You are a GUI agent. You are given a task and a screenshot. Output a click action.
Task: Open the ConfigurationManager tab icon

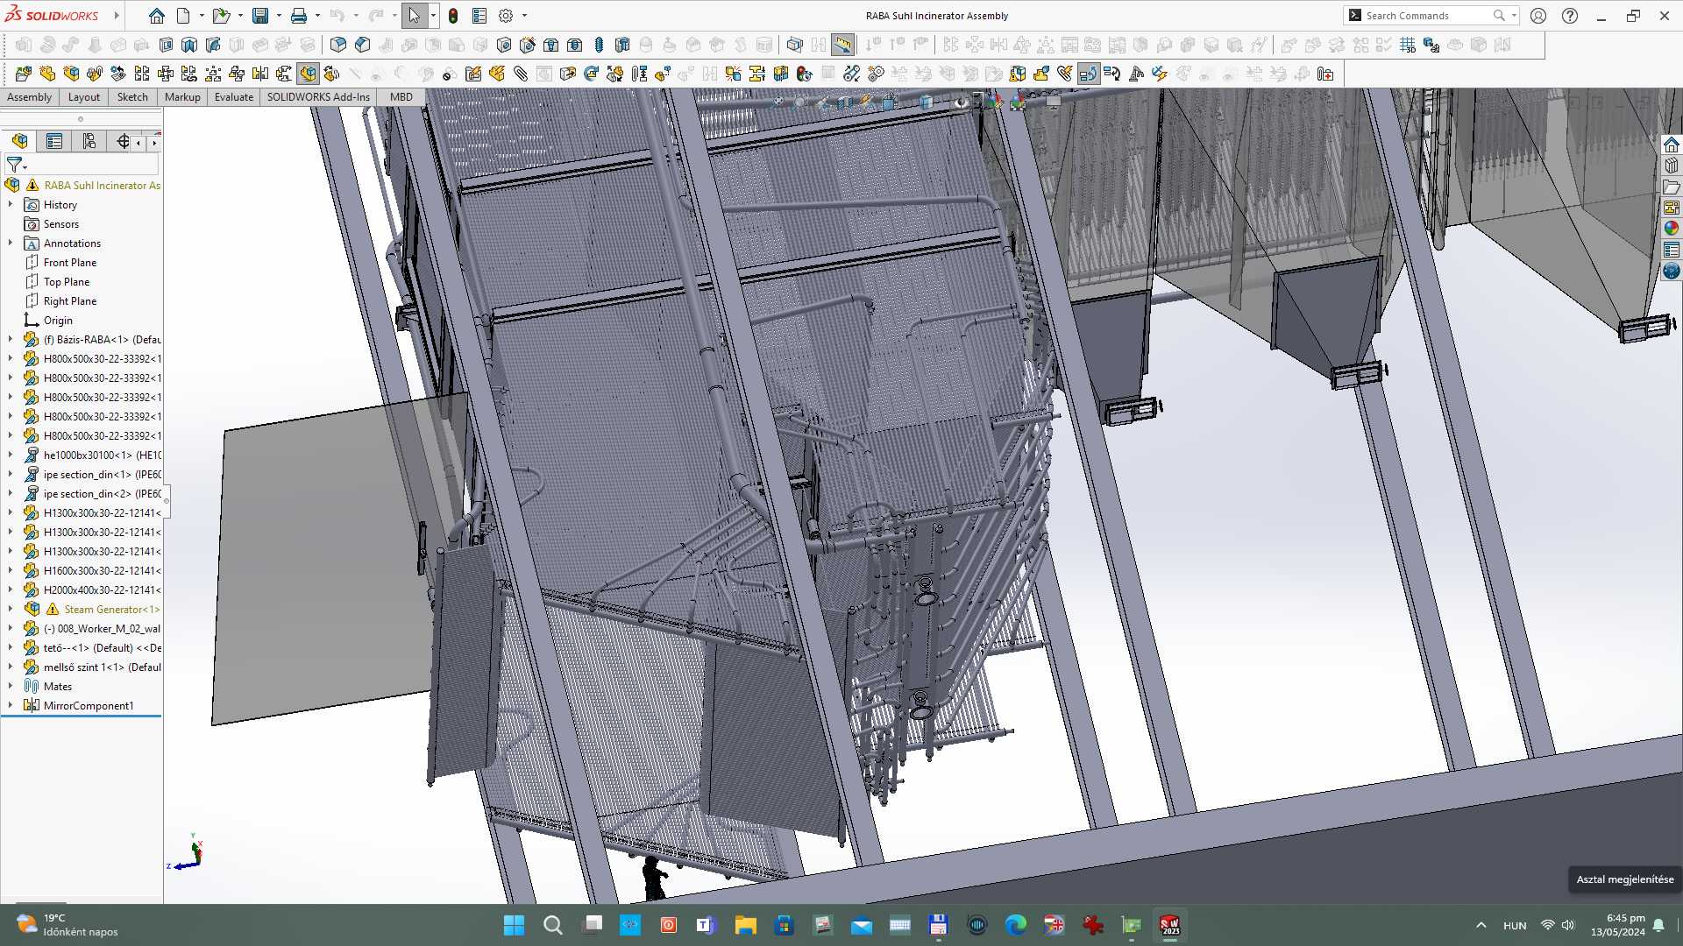tap(89, 141)
